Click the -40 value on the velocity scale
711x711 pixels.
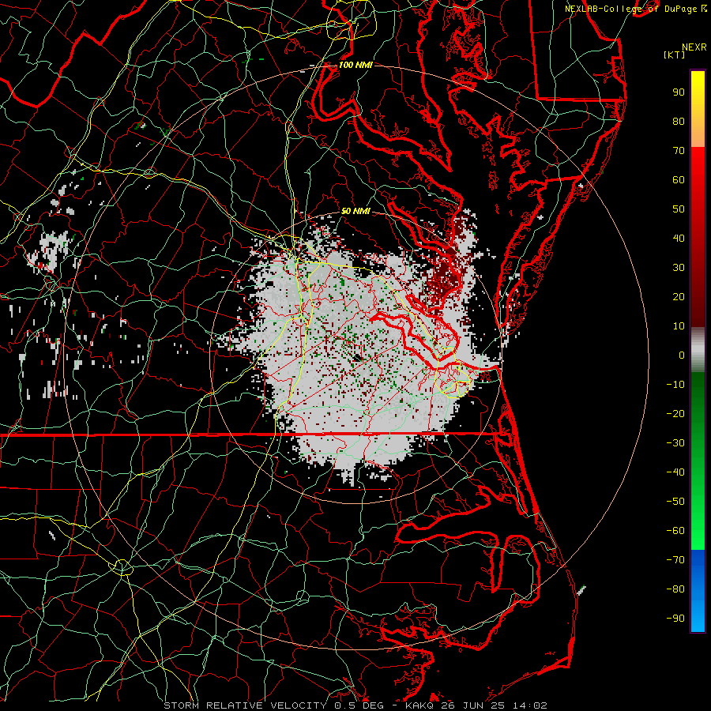pos(675,472)
